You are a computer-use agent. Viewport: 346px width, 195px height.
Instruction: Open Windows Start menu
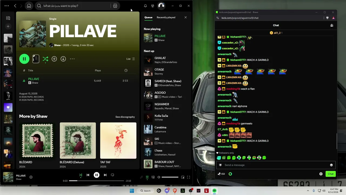tap(132, 191)
